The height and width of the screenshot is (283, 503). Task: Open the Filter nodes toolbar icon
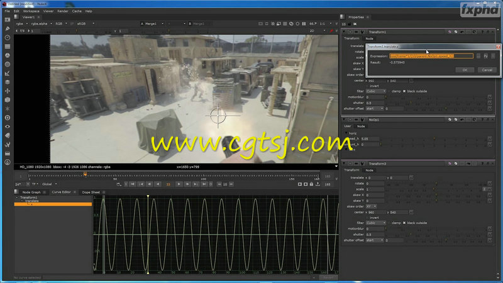click(8, 65)
